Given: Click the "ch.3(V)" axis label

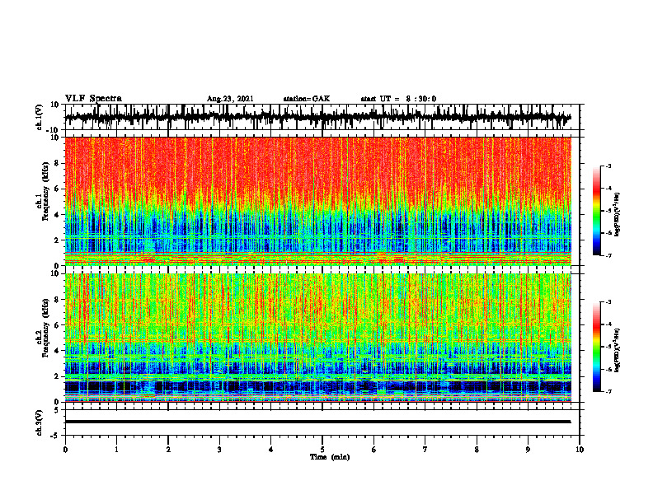Looking at the screenshot, I should tap(40, 422).
